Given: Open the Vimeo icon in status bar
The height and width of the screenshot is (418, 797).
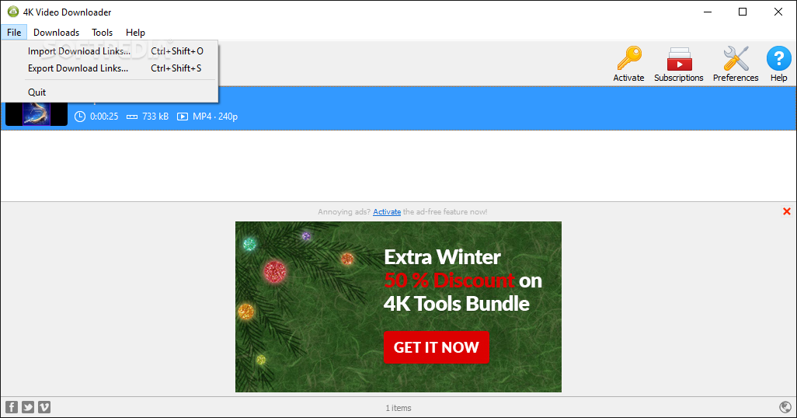Looking at the screenshot, I should [x=44, y=407].
